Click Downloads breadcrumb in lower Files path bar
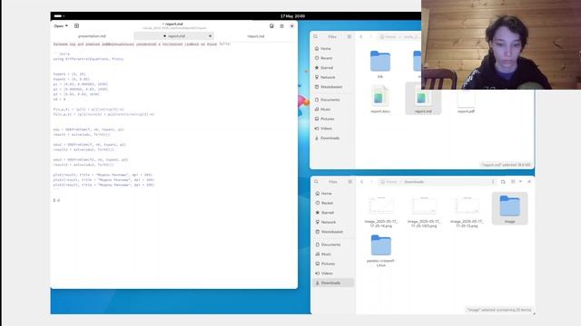Viewport: 581px width, 326px height. (x=414, y=181)
